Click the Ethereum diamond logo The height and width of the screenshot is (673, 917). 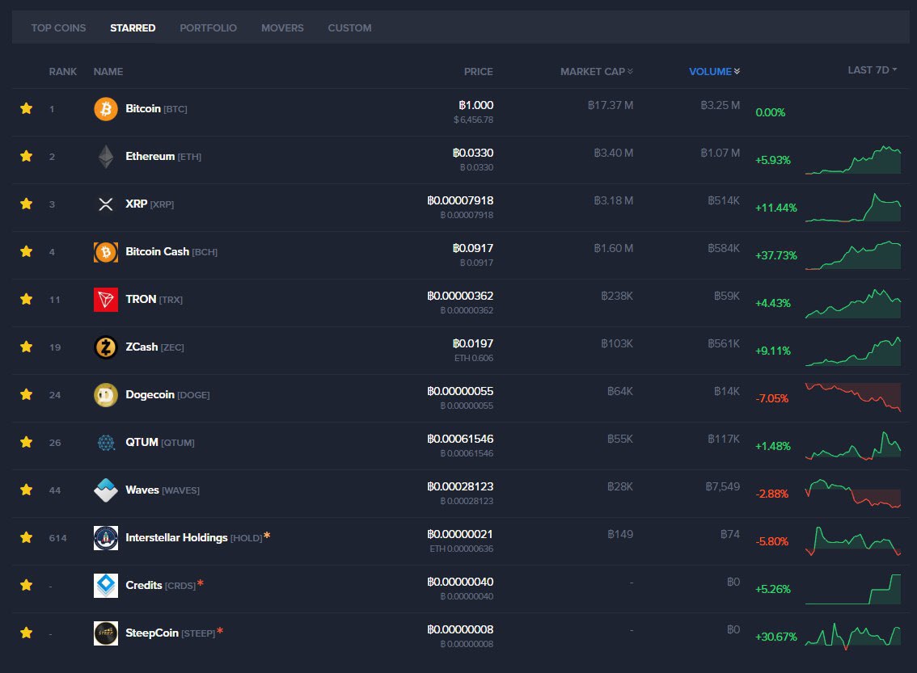point(106,157)
